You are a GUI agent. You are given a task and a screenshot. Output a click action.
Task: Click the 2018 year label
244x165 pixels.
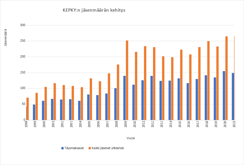click(x=207, y=124)
